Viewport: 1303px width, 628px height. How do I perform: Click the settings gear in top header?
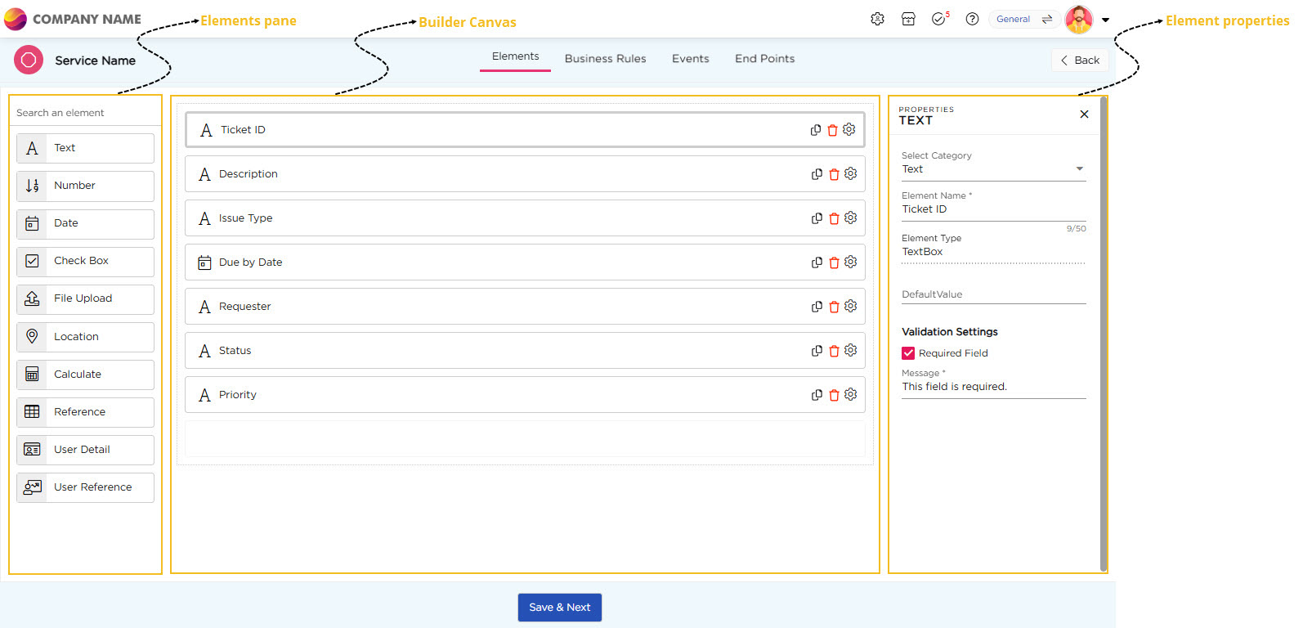tap(877, 19)
